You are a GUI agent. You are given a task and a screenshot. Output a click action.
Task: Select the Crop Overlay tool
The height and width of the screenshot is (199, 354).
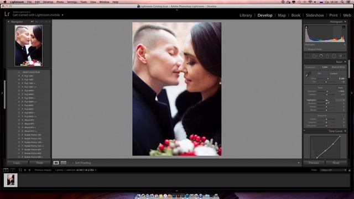coord(308,56)
